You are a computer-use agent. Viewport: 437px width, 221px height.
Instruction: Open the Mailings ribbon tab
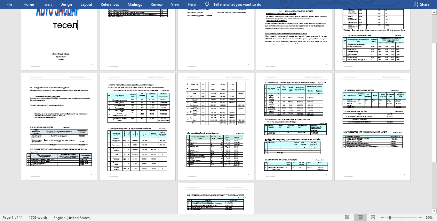coord(135,4)
